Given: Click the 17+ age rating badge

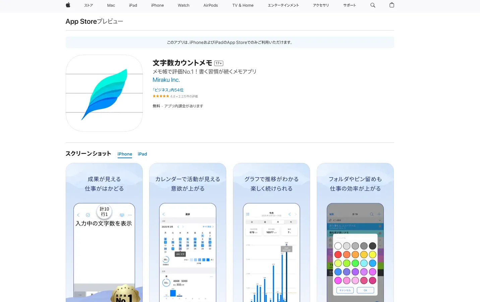Looking at the screenshot, I should 219,63.
